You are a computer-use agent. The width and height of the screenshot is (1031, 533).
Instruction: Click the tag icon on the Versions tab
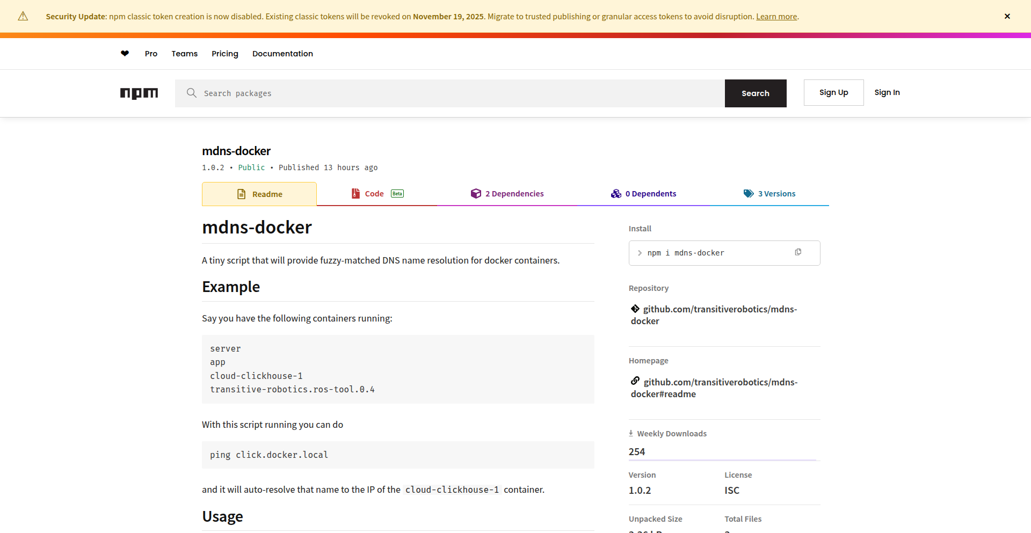coord(748,193)
